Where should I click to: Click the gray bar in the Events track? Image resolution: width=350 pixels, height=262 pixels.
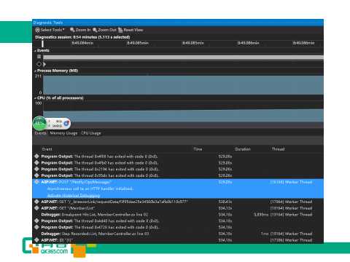coord(183,57)
